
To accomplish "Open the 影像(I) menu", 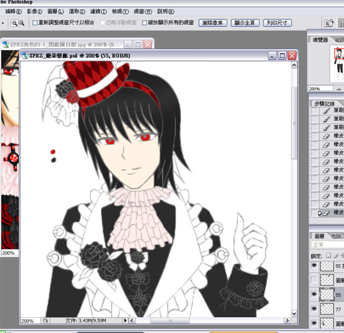I will tap(34, 11).
